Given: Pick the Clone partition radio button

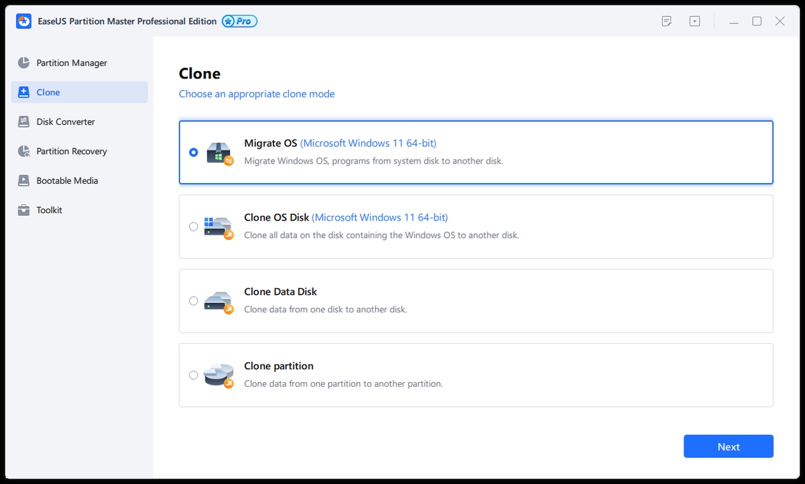Looking at the screenshot, I should coord(194,375).
